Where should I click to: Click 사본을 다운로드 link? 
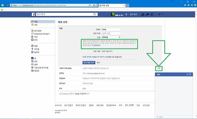(x=80, y=94)
